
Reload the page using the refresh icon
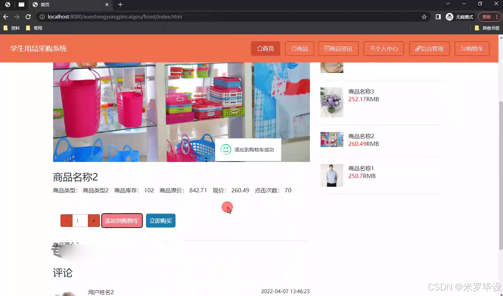(28, 16)
